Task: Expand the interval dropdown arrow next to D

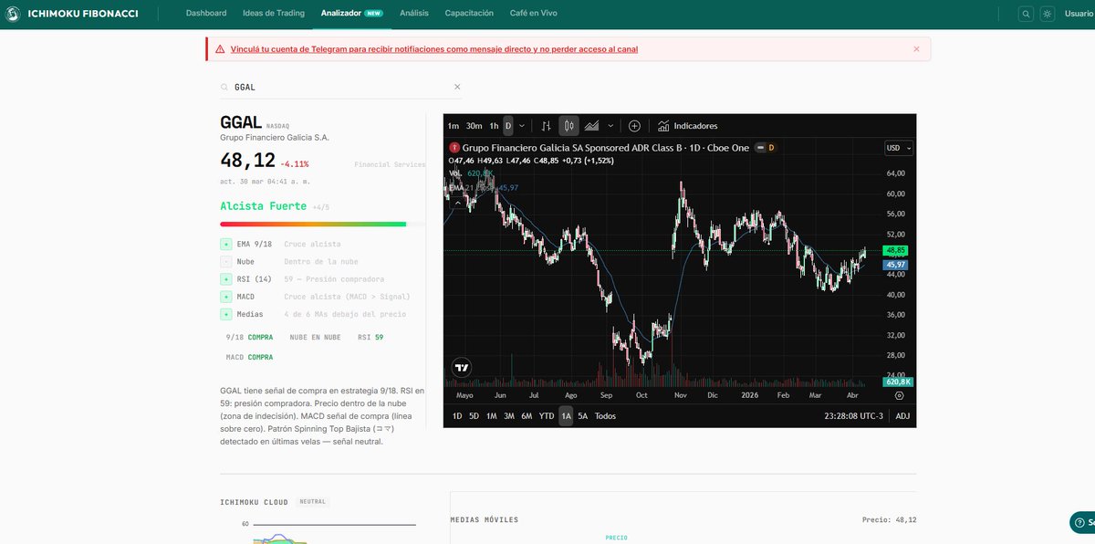Action: (x=521, y=126)
